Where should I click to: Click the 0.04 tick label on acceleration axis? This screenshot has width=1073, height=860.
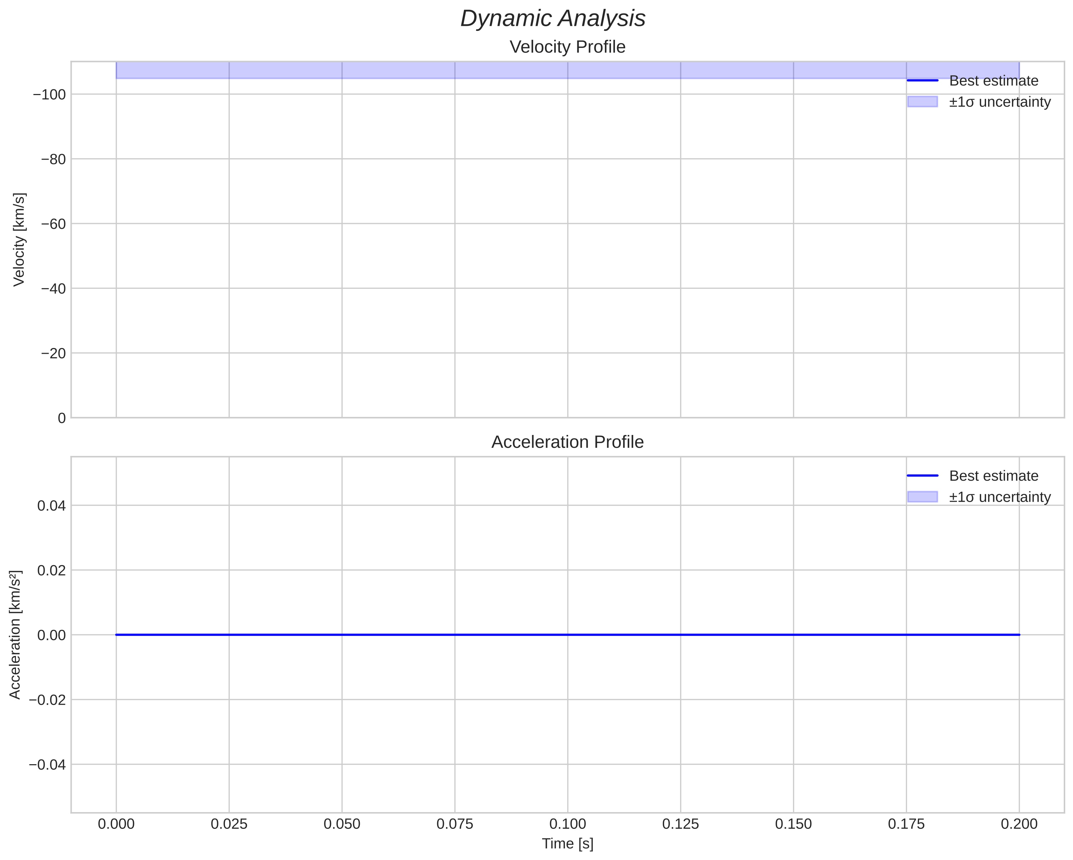coord(51,506)
